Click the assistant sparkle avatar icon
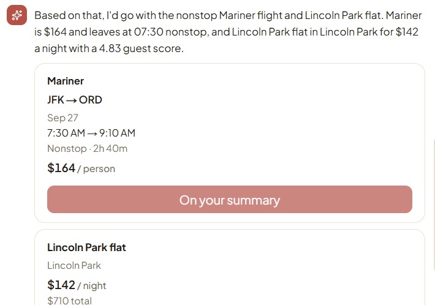 (x=17, y=15)
